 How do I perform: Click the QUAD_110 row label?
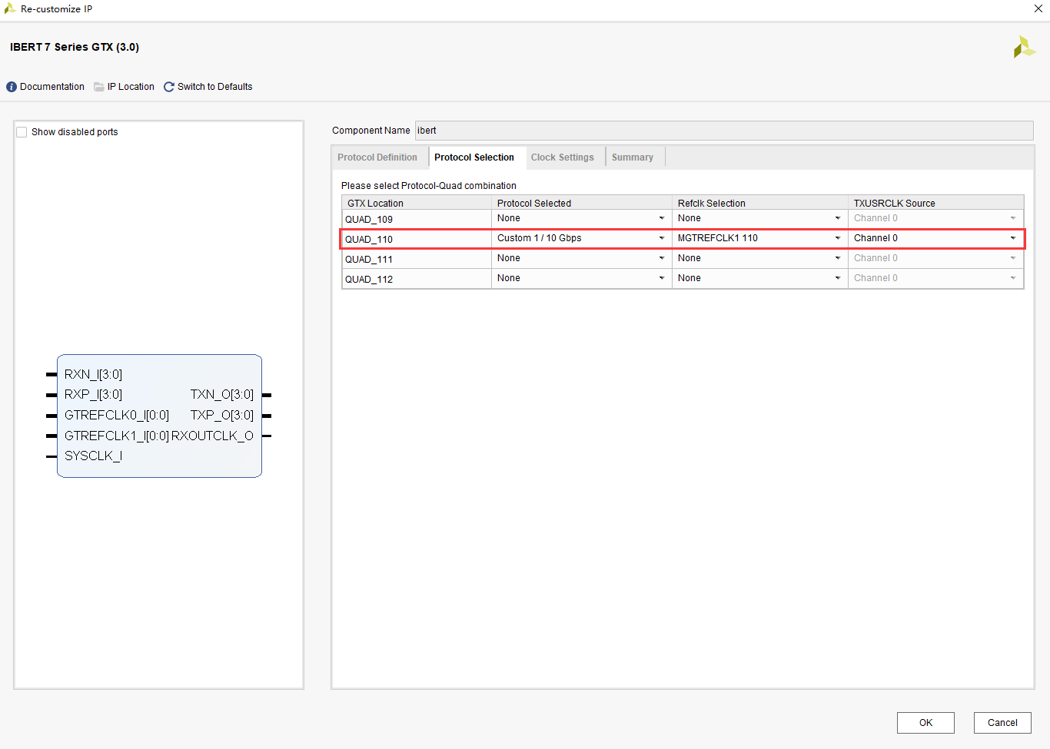[369, 240]
